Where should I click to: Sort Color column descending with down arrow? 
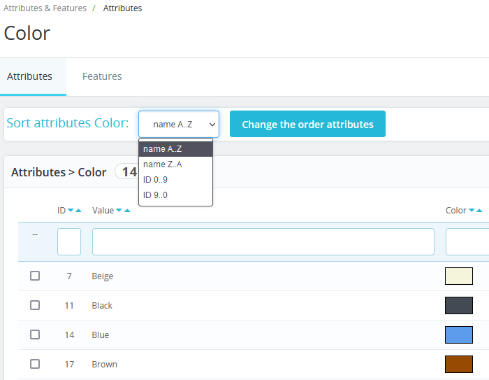tap(472, 211)
